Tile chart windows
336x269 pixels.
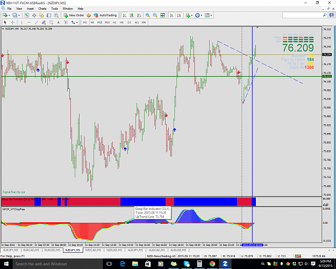click(x=162, y=15)
